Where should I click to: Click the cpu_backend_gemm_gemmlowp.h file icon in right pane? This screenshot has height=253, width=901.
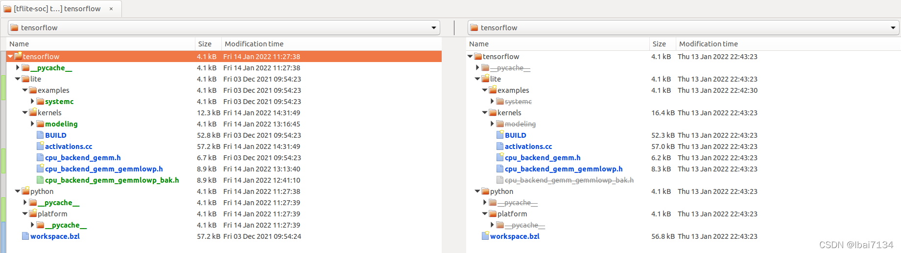coord(500,169)
